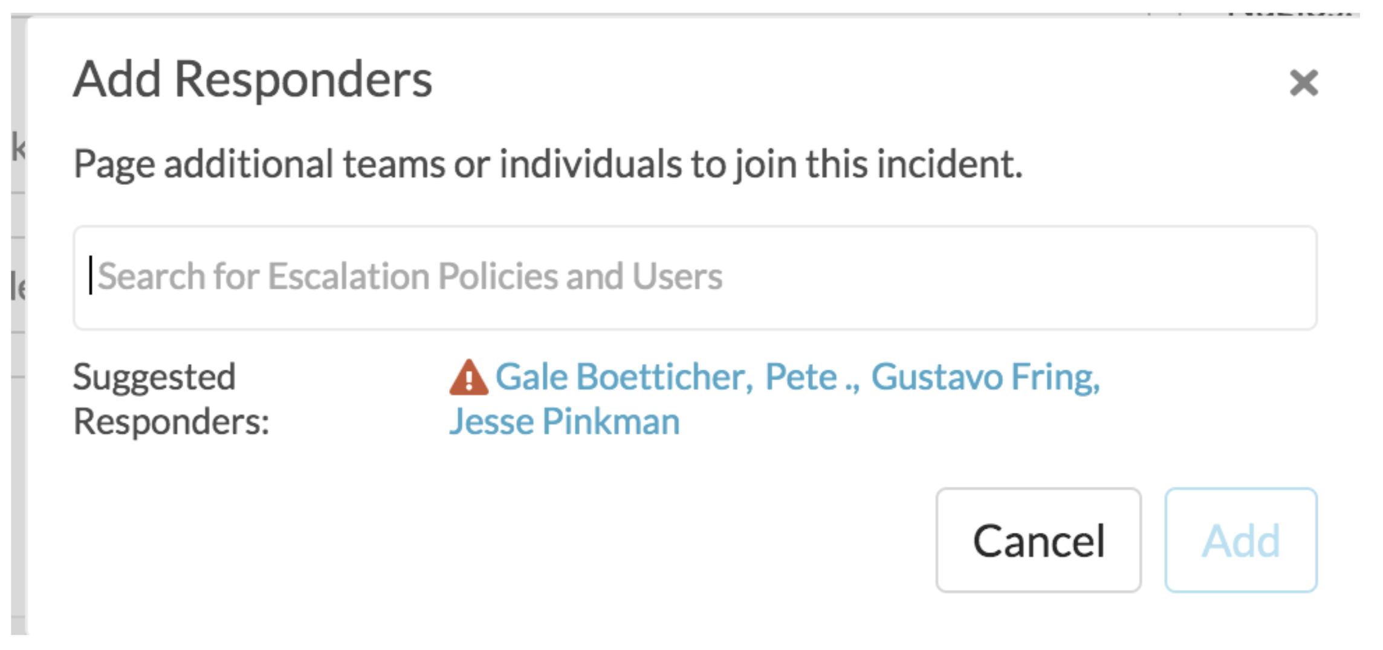Click the alert icon next to Gale's name
1383x650 pixels.
coord(468,378)
